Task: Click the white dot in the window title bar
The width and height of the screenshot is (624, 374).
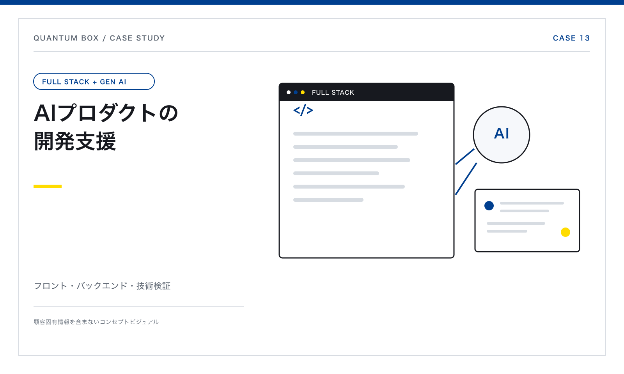Action: point(289,92)
